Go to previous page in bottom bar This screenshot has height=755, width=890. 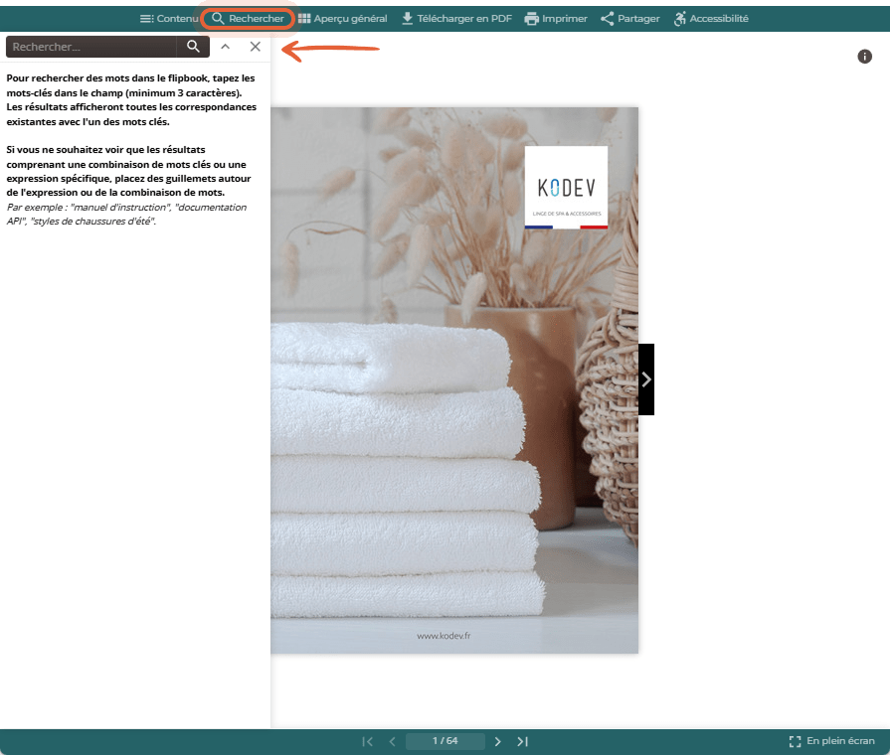[x=392, y=741]
